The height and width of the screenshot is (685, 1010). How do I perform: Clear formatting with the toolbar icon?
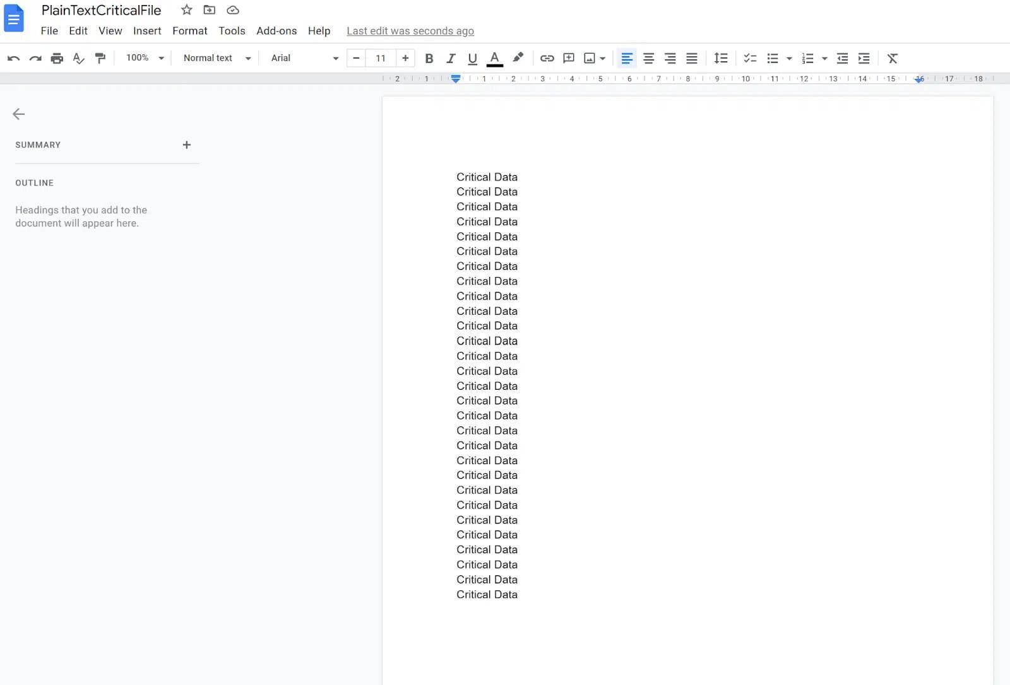(892, 58)
